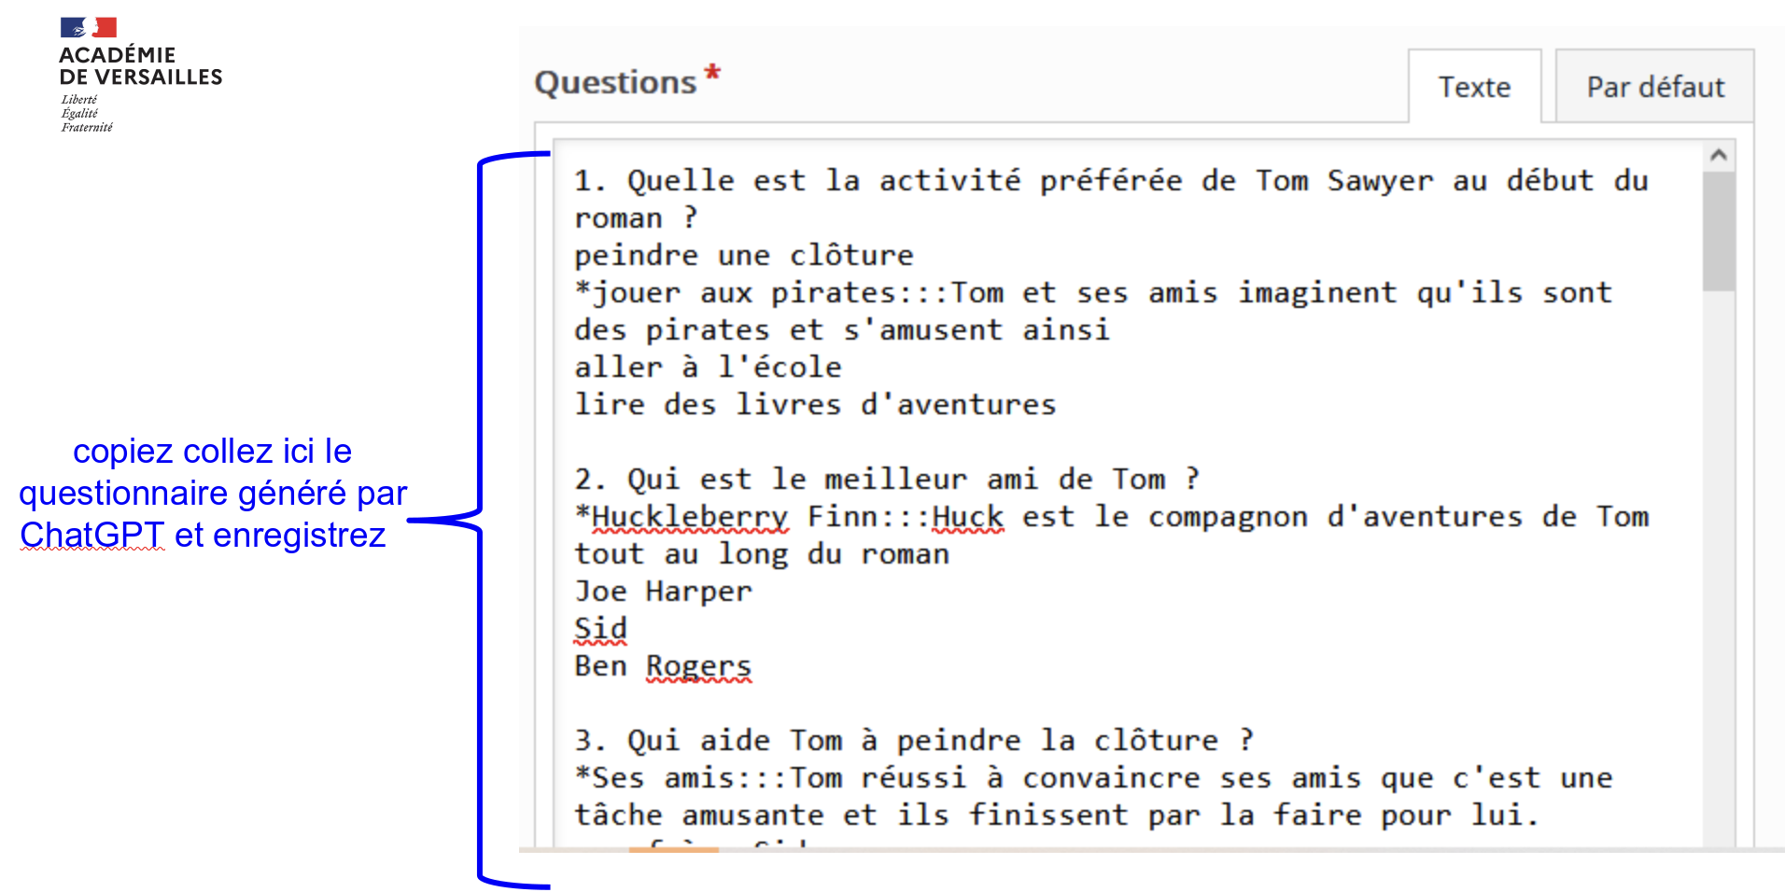Click the 'Liberté Égalité Fraternité' motto text
This screenshot has height=892, width=1785.
pyautogui.click(x=86, y=114)
